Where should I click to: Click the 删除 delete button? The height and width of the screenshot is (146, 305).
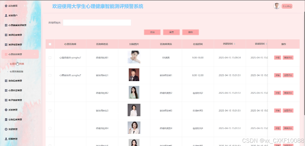coord(190,32)
